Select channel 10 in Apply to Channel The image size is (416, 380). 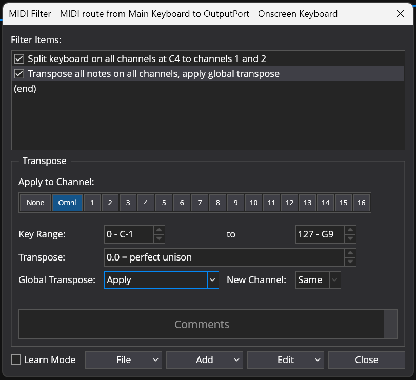pyautogui.click(x=253, y=203)
